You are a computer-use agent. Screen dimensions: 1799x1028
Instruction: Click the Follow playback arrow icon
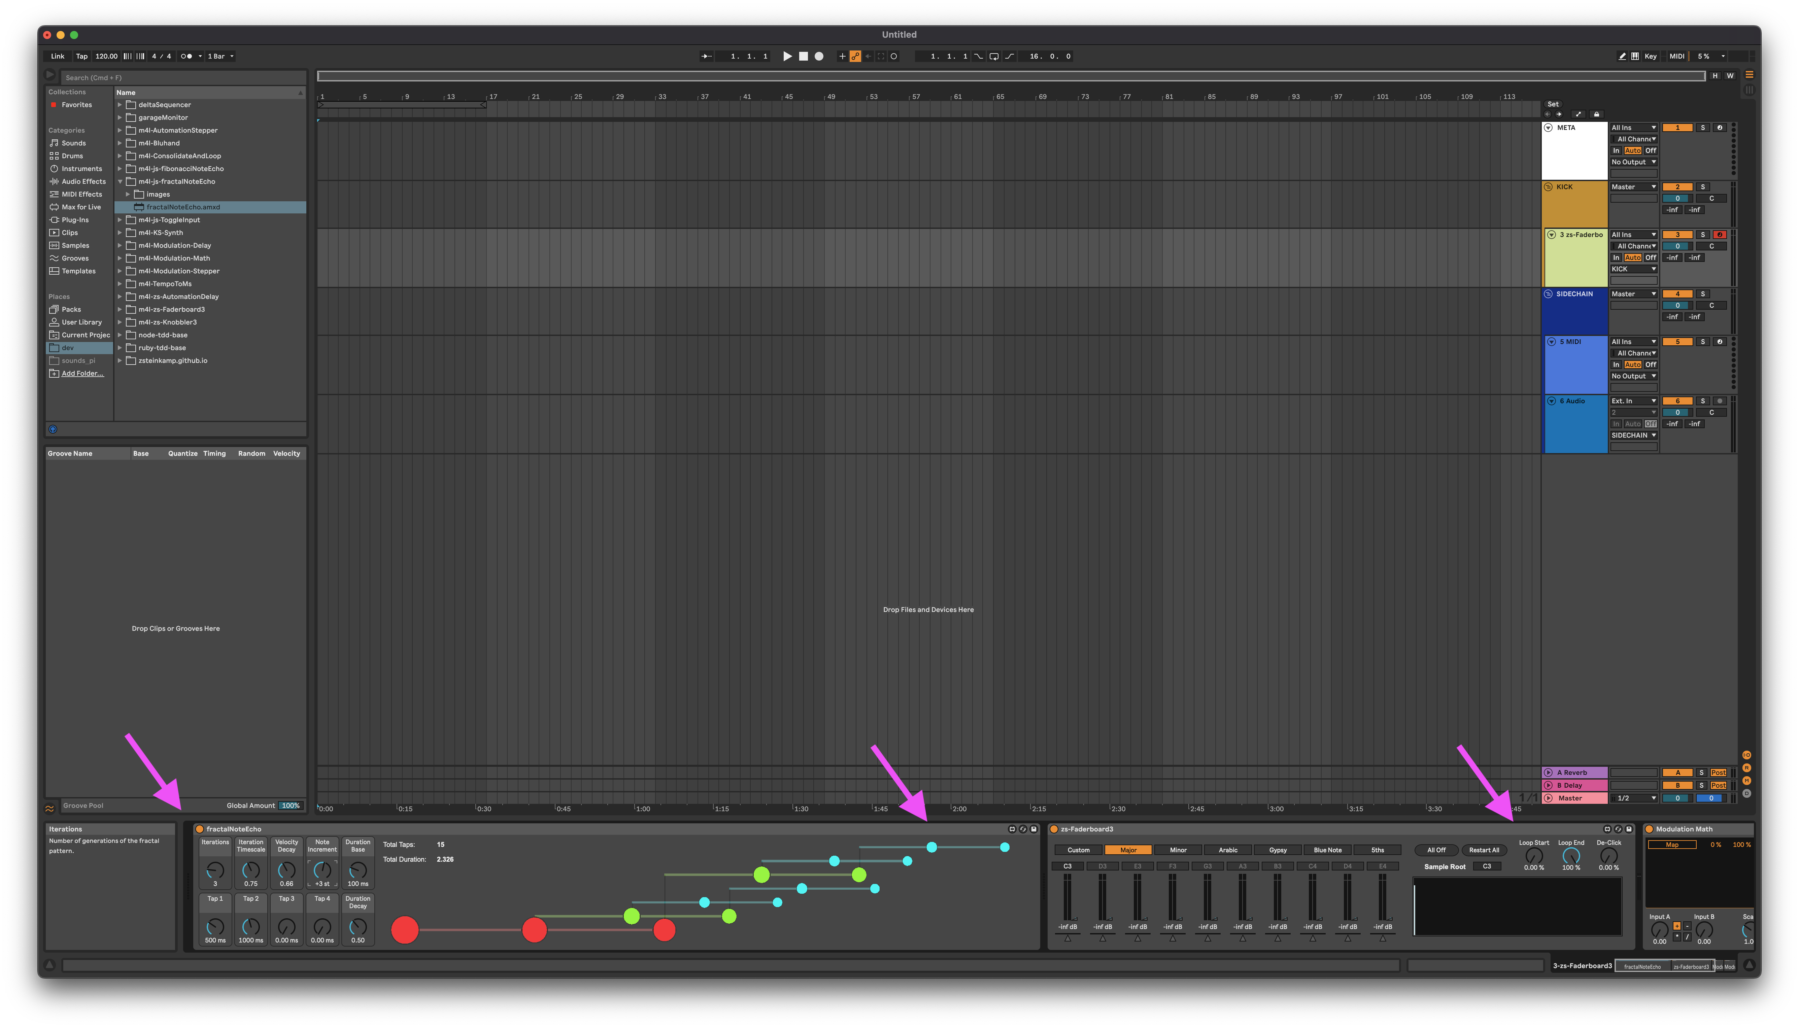(706, 57)
